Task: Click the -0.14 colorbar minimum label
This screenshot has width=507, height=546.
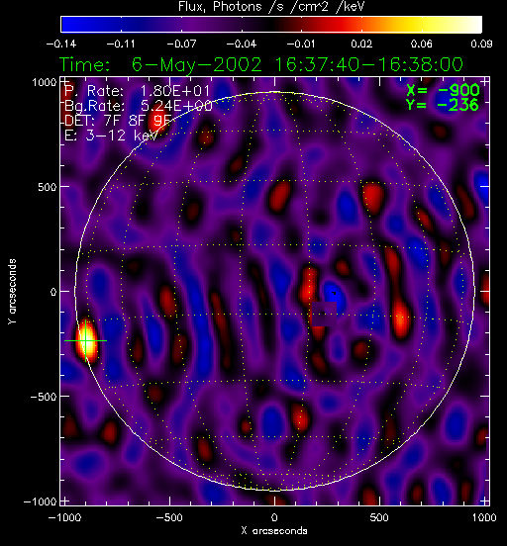Action: click(61, 44)
